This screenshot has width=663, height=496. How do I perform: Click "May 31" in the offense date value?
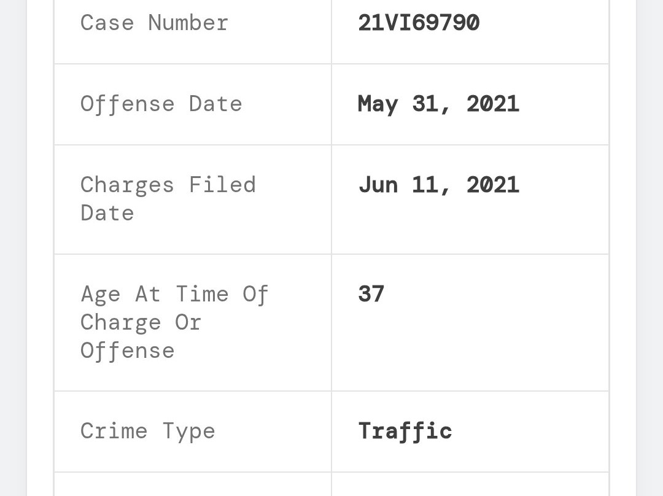(x=397, y=104)
